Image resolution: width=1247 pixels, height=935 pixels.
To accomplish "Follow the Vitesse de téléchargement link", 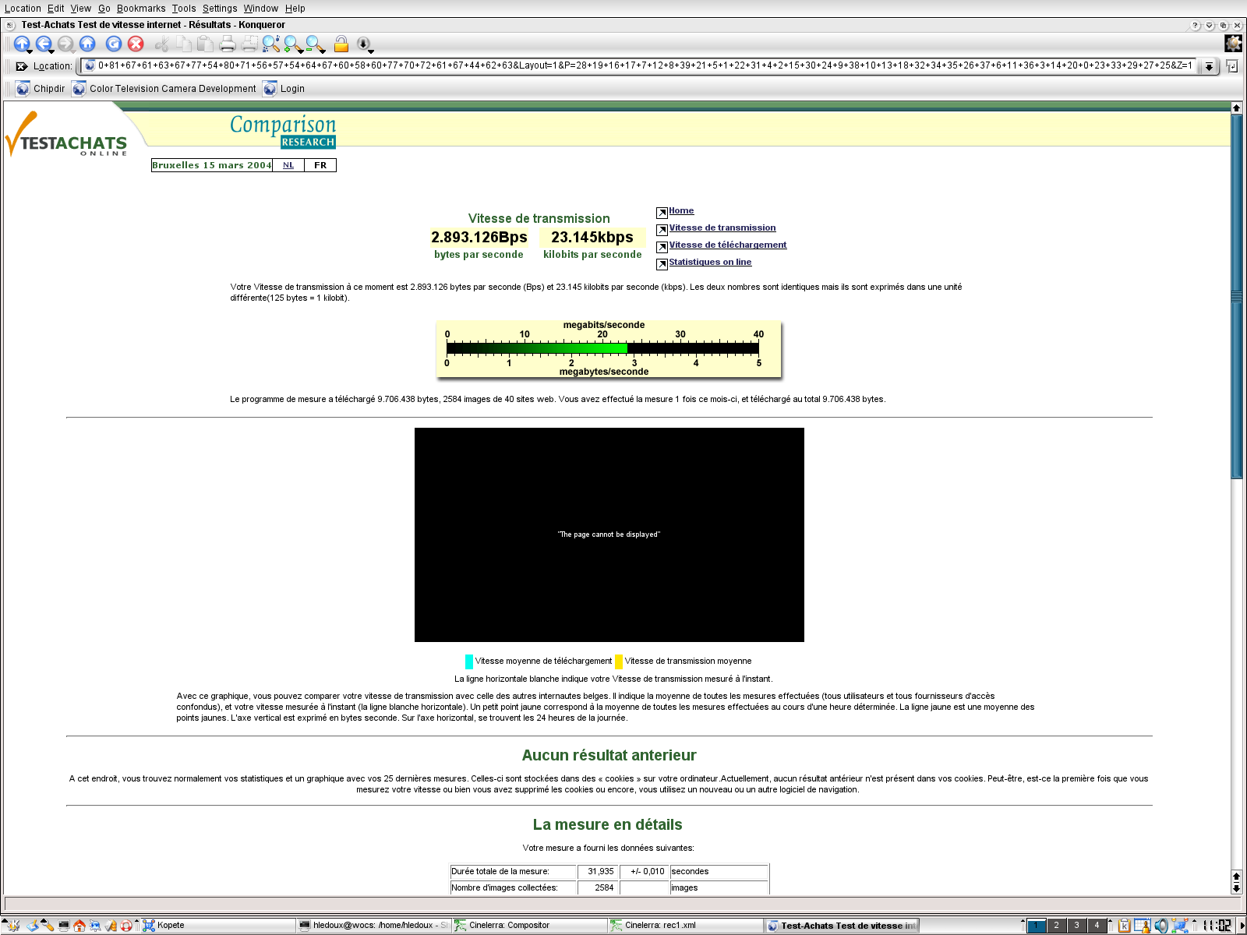I will pos(727,245).
